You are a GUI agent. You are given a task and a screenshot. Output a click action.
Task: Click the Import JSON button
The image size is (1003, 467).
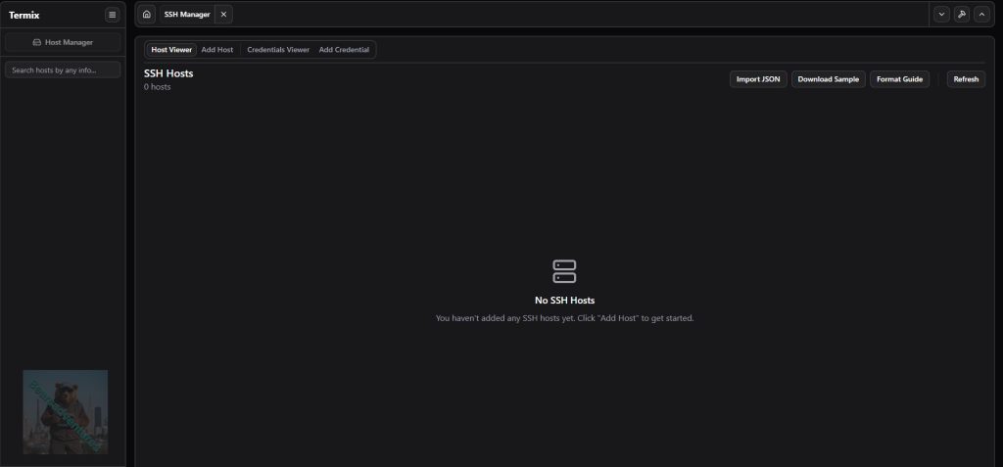coord(758,79)
